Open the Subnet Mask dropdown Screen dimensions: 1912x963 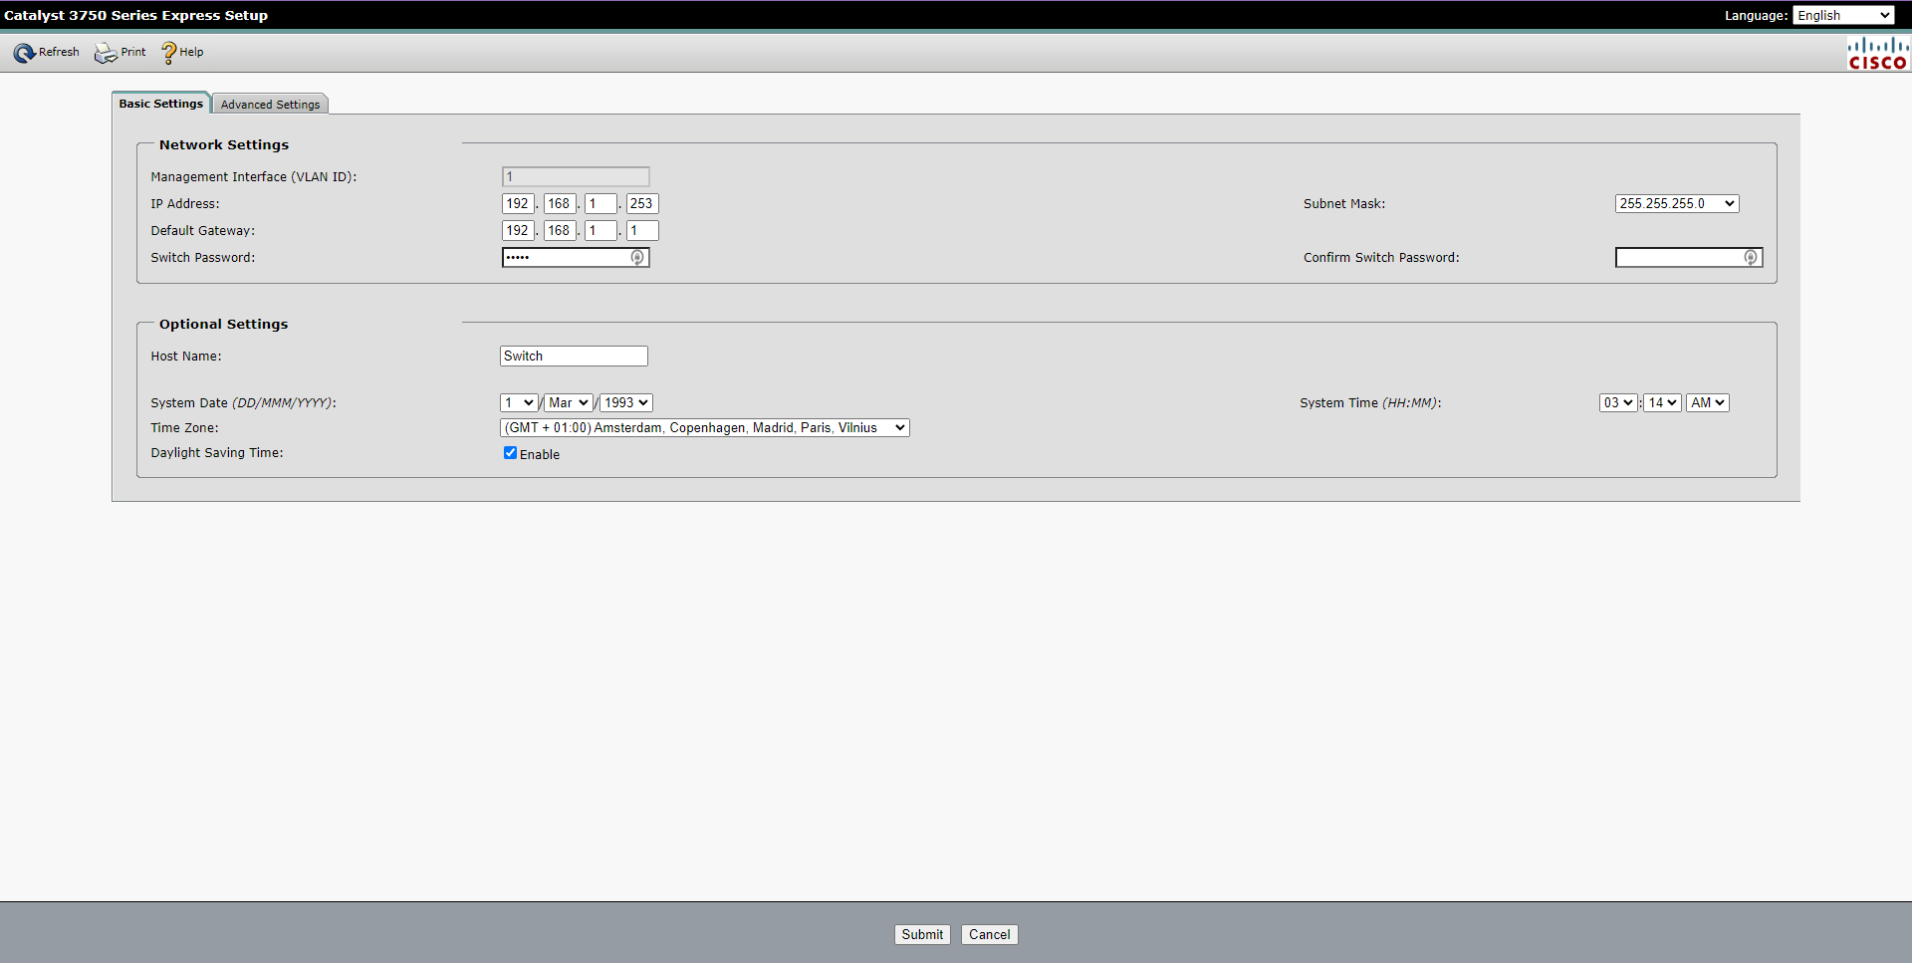click(1676, 204)
